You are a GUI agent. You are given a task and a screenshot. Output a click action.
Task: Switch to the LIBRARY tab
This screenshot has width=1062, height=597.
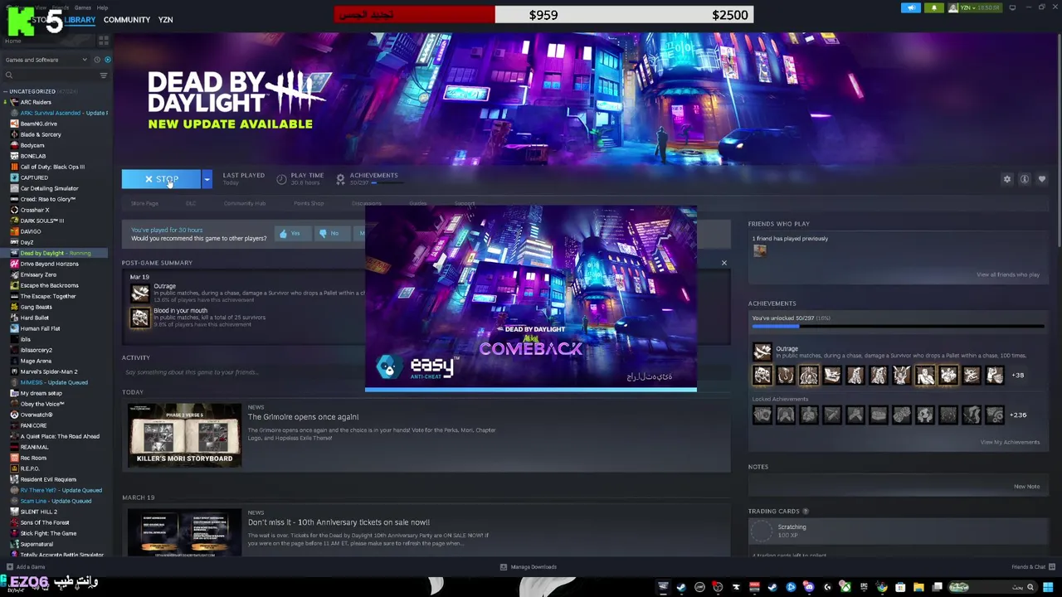coord(80,20)
